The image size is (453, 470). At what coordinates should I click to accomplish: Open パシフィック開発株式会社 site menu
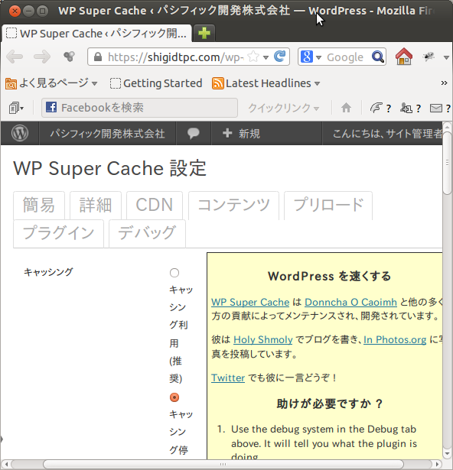coord(107,133)
